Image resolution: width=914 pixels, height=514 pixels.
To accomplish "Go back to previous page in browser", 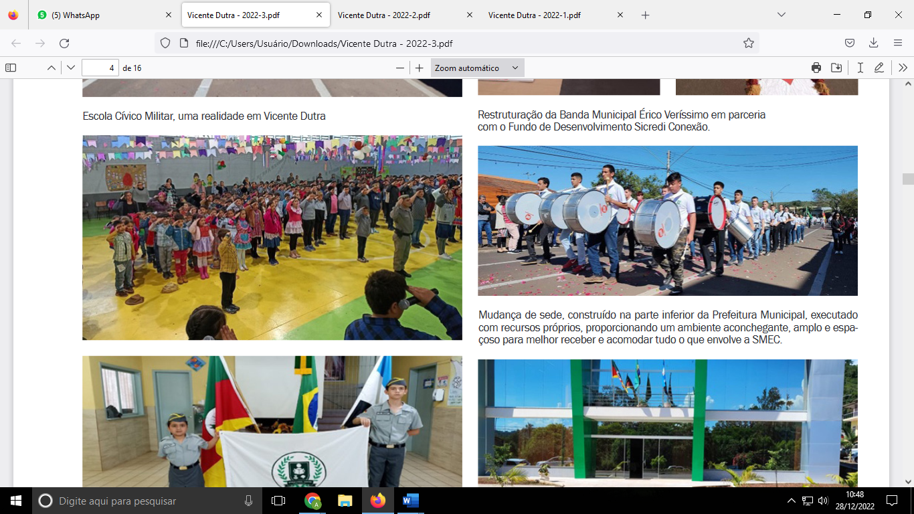I will tap(16, 43).
